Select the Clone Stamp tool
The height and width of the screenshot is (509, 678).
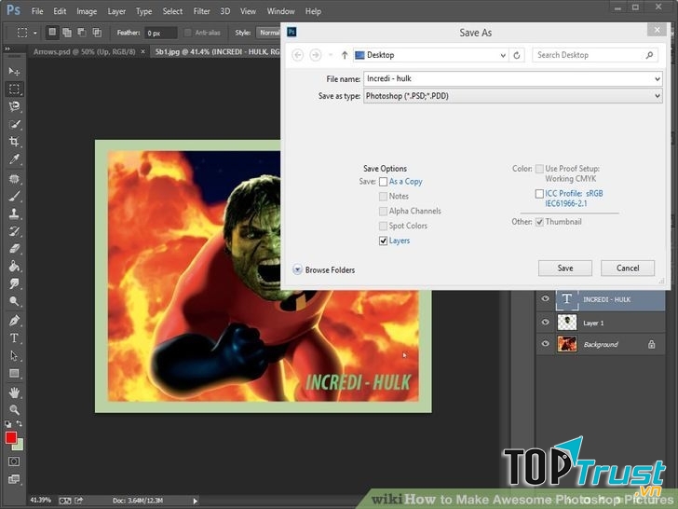(x=14, y=213)
